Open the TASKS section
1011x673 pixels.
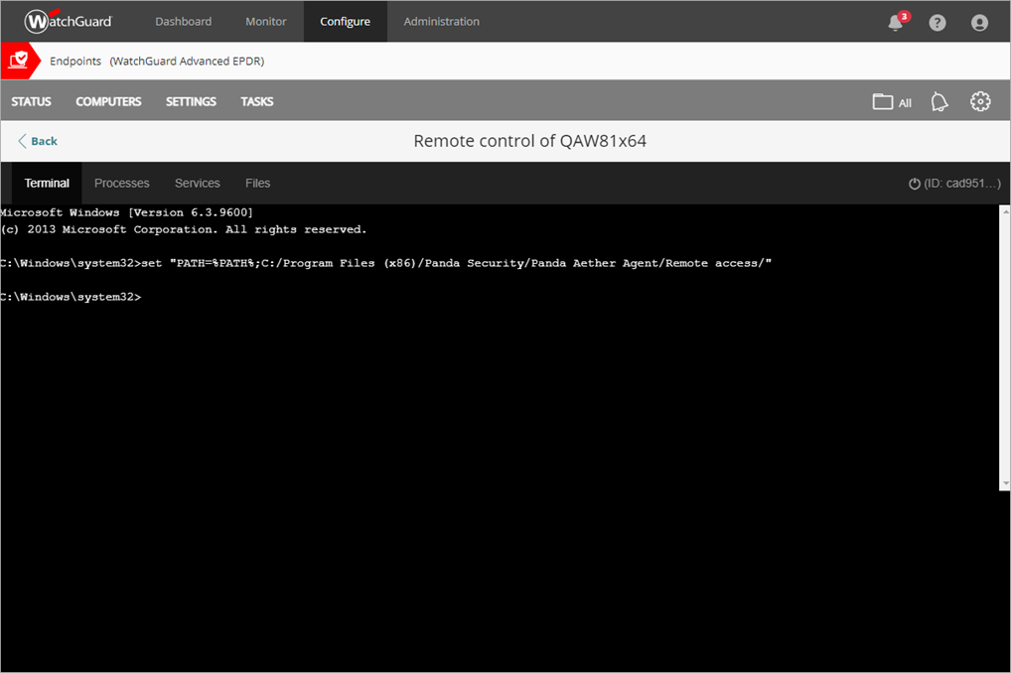click(256, 100)
